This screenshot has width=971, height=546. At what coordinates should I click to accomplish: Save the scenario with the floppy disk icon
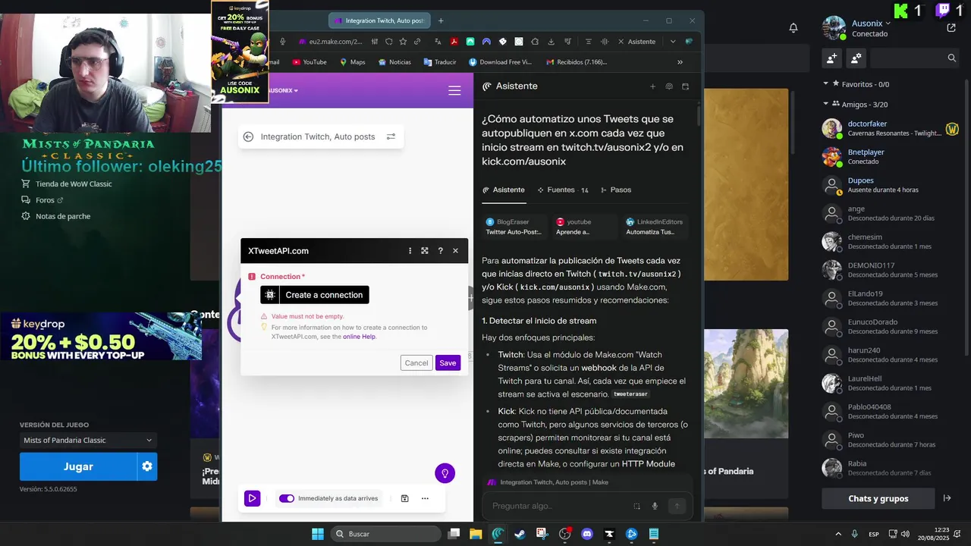click(x=404, y=498)
